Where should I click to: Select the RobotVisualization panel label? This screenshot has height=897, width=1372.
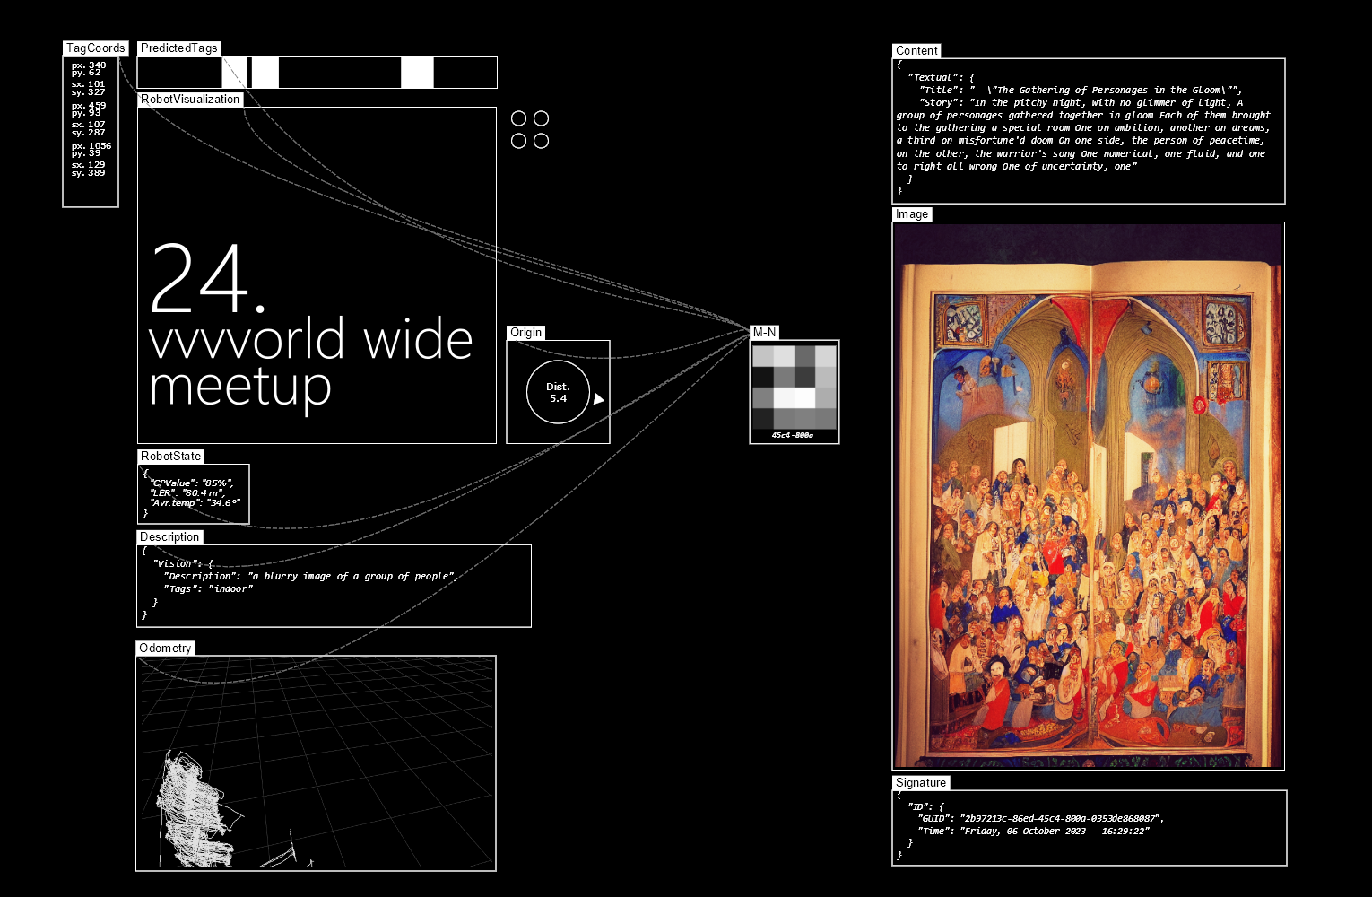190,100
